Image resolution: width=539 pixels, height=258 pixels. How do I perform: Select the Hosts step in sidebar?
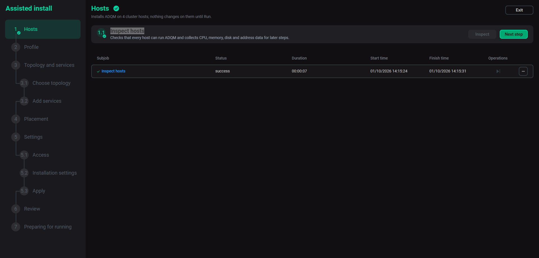pos(43,29)
